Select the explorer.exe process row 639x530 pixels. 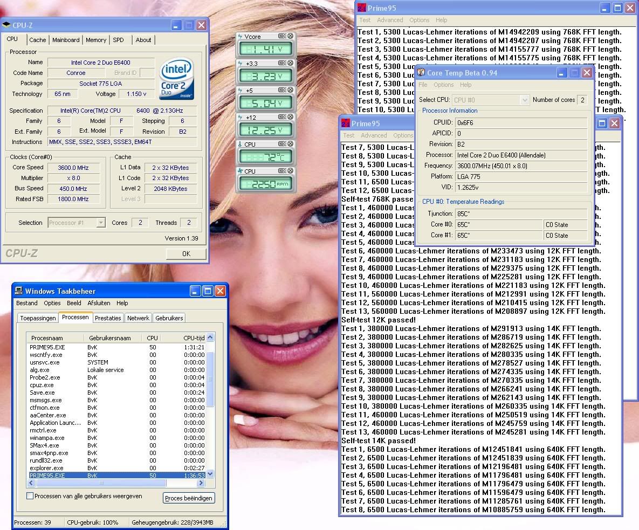coord(117,468)
